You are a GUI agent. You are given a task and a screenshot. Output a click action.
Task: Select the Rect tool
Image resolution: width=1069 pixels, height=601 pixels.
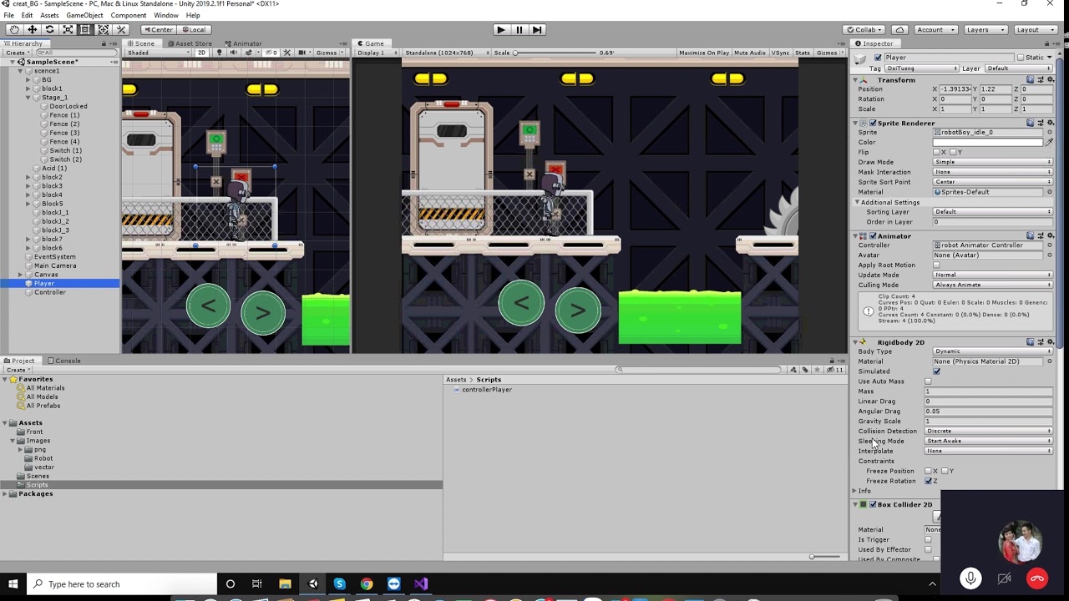pyautogui.click(x=85, y=29)
